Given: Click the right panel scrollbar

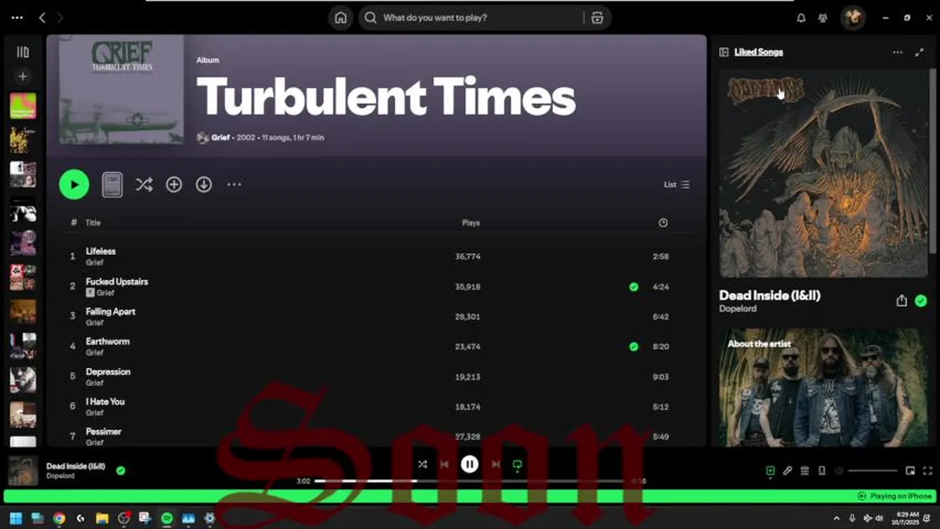Looking at the screenshot, I should pyautogui.click(x=933, y=162).
